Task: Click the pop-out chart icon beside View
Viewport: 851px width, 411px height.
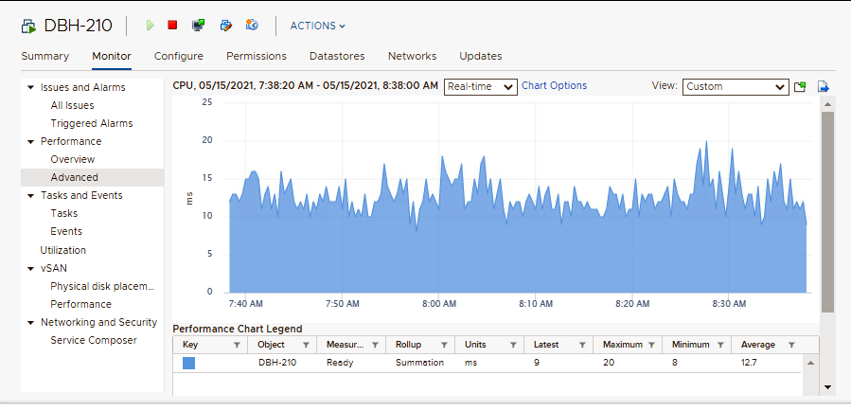Action: (801, 86)
